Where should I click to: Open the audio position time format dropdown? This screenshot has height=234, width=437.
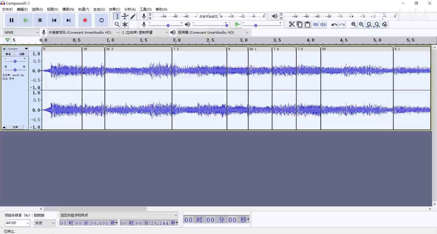click(248, 219)
